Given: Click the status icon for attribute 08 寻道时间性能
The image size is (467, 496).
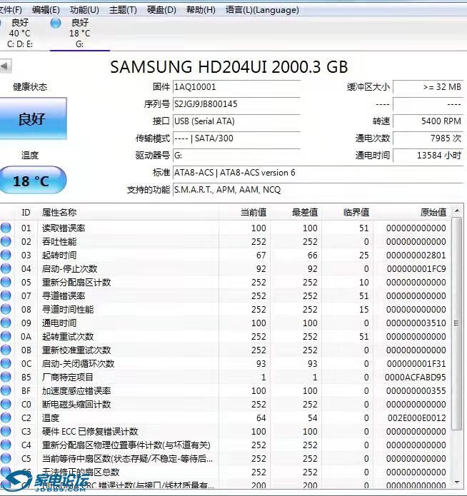Looking at the screenshot, I should tap(6, 309).
